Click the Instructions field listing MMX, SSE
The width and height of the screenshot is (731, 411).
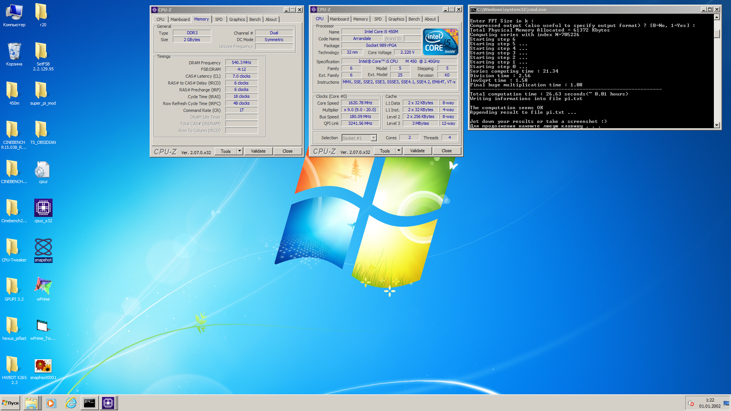pos(399,84)
